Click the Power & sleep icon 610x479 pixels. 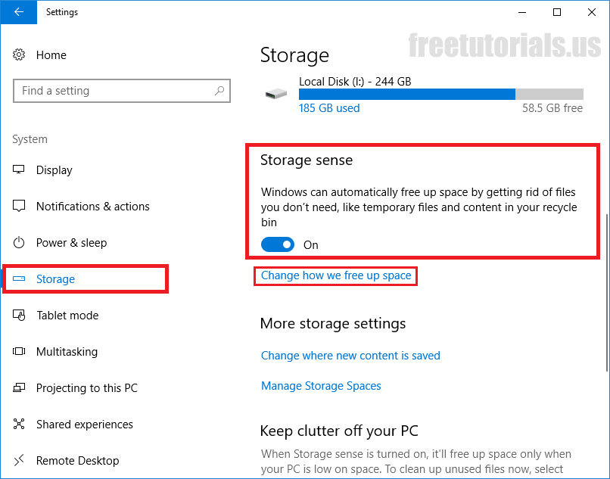click(20, 243)
